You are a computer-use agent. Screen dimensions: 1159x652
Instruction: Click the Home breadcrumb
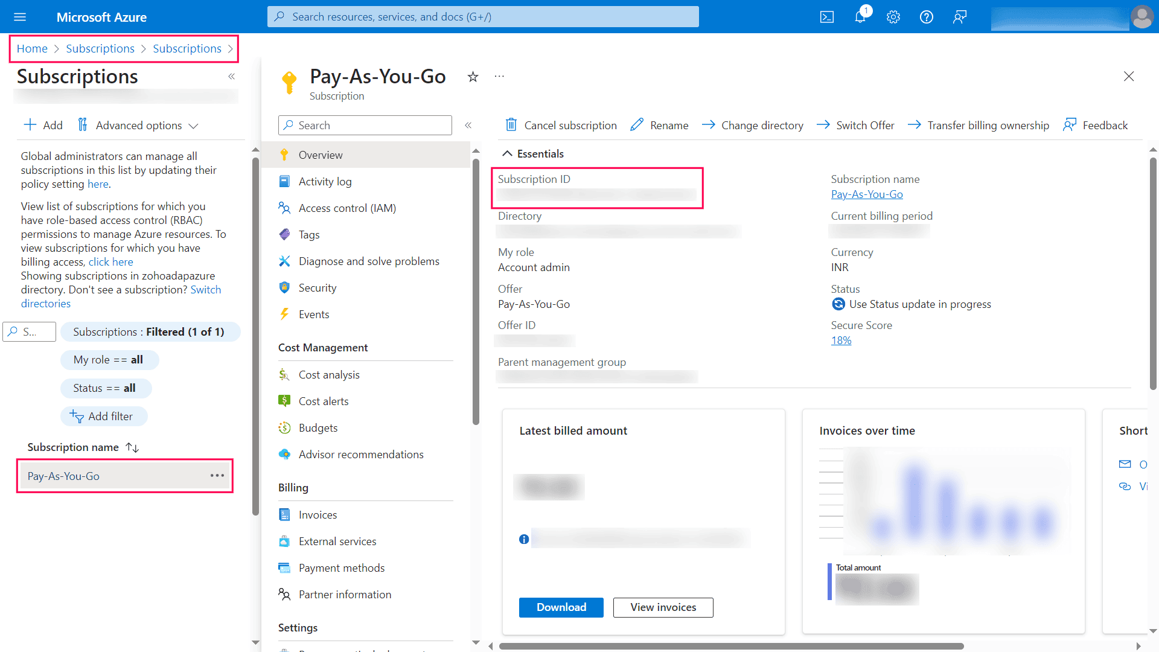(32, 48)
